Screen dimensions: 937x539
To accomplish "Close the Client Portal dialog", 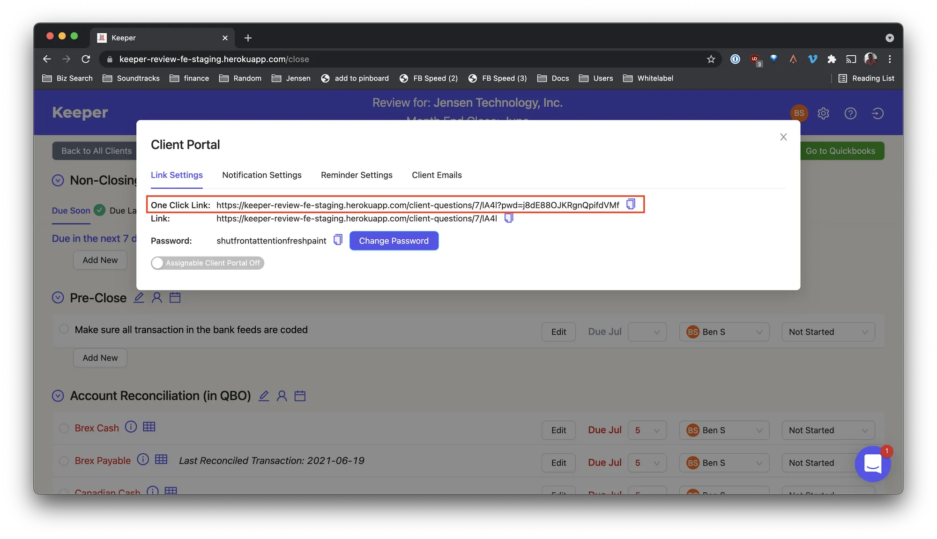I will click(783, 137).
